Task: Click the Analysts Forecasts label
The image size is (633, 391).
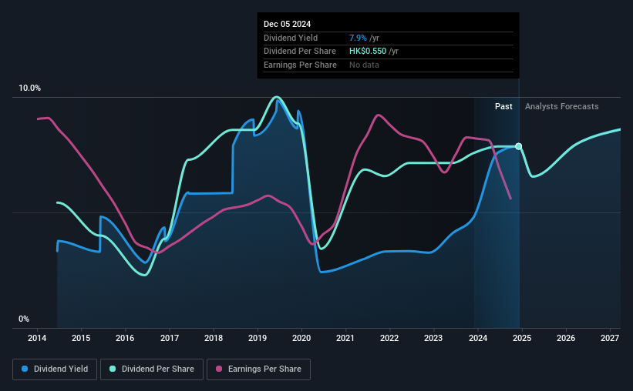Action: pos(561,106)
